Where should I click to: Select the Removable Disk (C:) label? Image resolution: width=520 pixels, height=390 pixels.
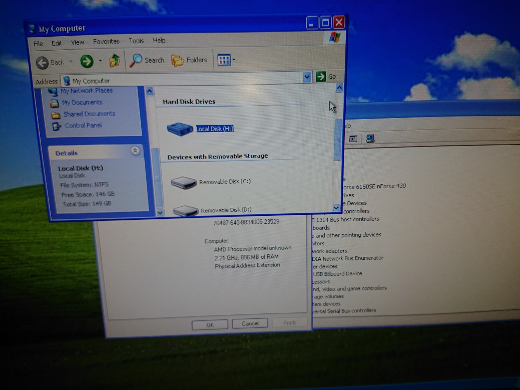(225, 181)
